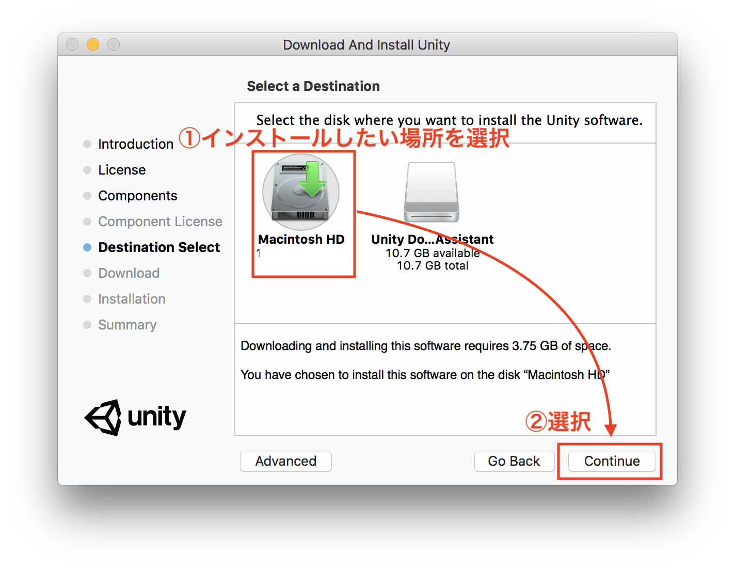Select the Unity Download Assistant drive icon

point(432,192)
